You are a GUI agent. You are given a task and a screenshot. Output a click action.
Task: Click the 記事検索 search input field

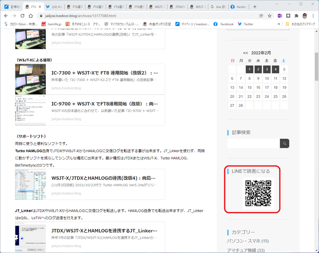click(x=254, y=144)
